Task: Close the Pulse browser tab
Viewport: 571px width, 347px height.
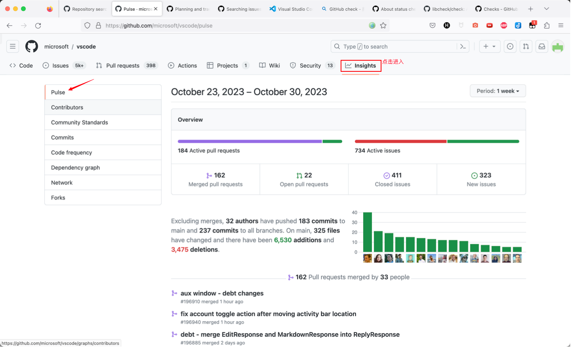Action: [x=156, y=9]
